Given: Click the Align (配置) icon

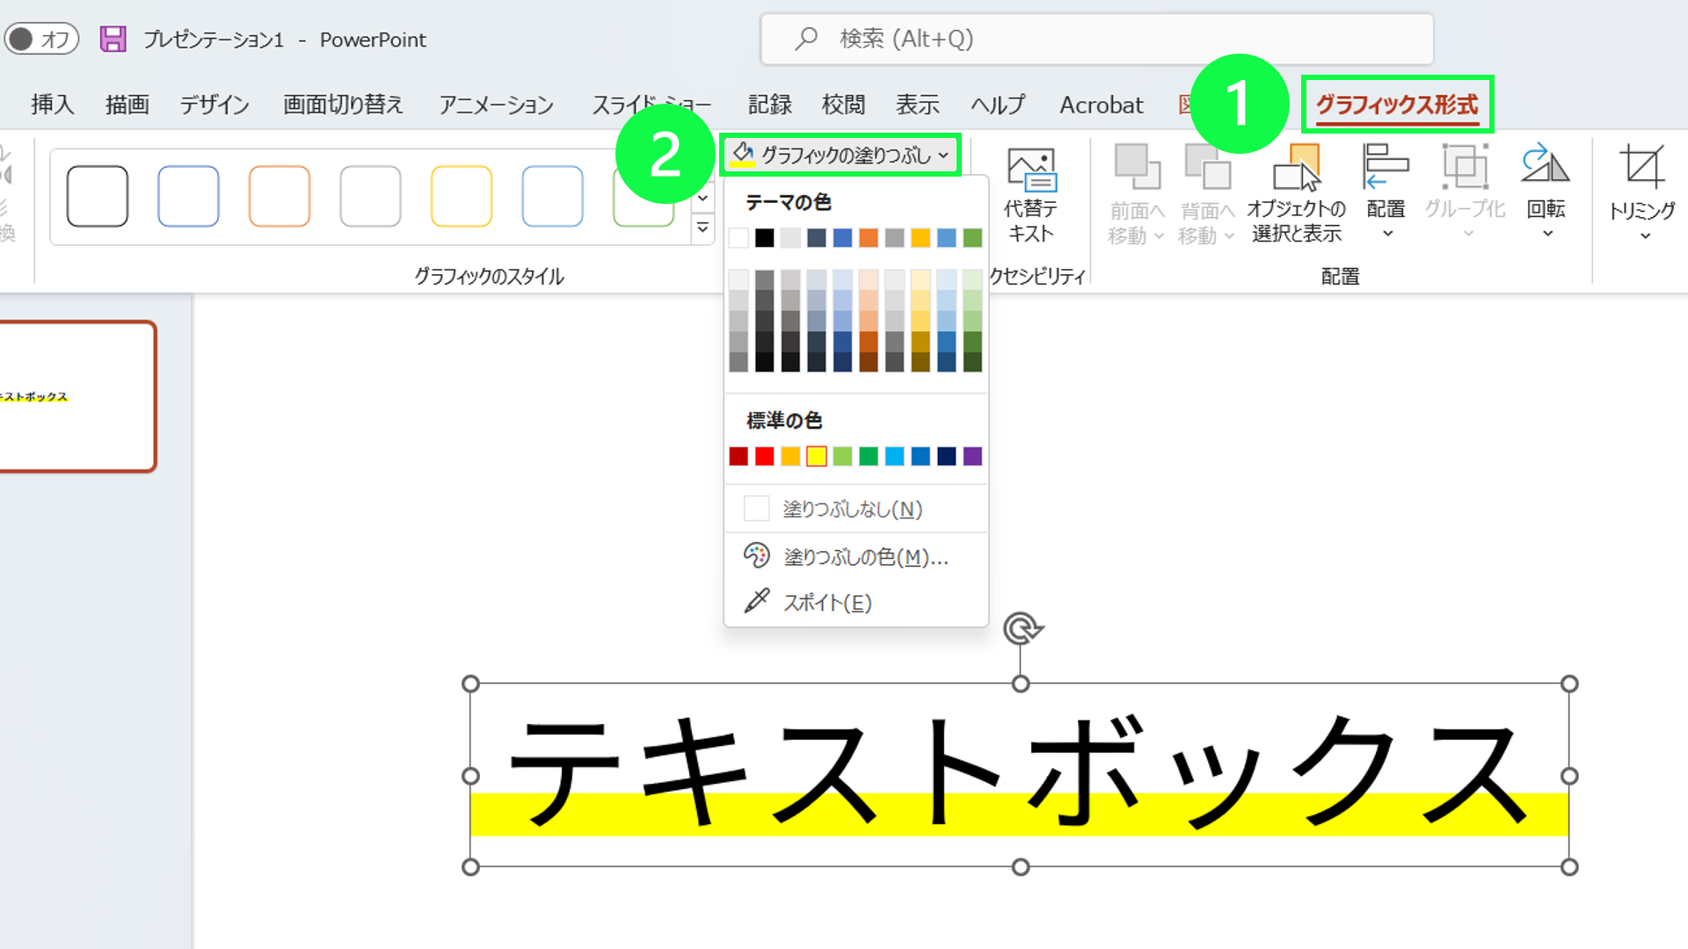Looking at the screenshot, I should click(x=1386, y=167).
